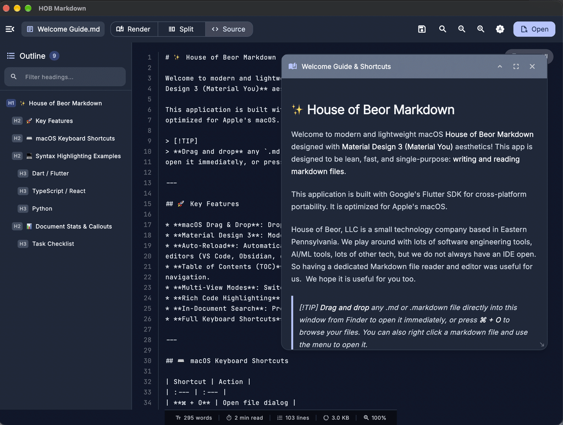This screenshot has height=425, width=563.
Task: Select the Welcome Guide.md file tab
Action: pyautogui.click(x=63, y=29)
